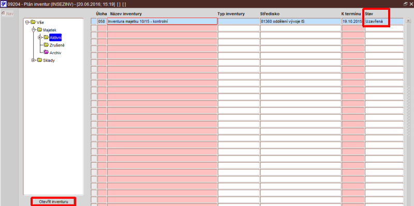Click the Úloha cell with value '058'
The width and height of the screenshot is (414, 206).
tap(102, 21)
